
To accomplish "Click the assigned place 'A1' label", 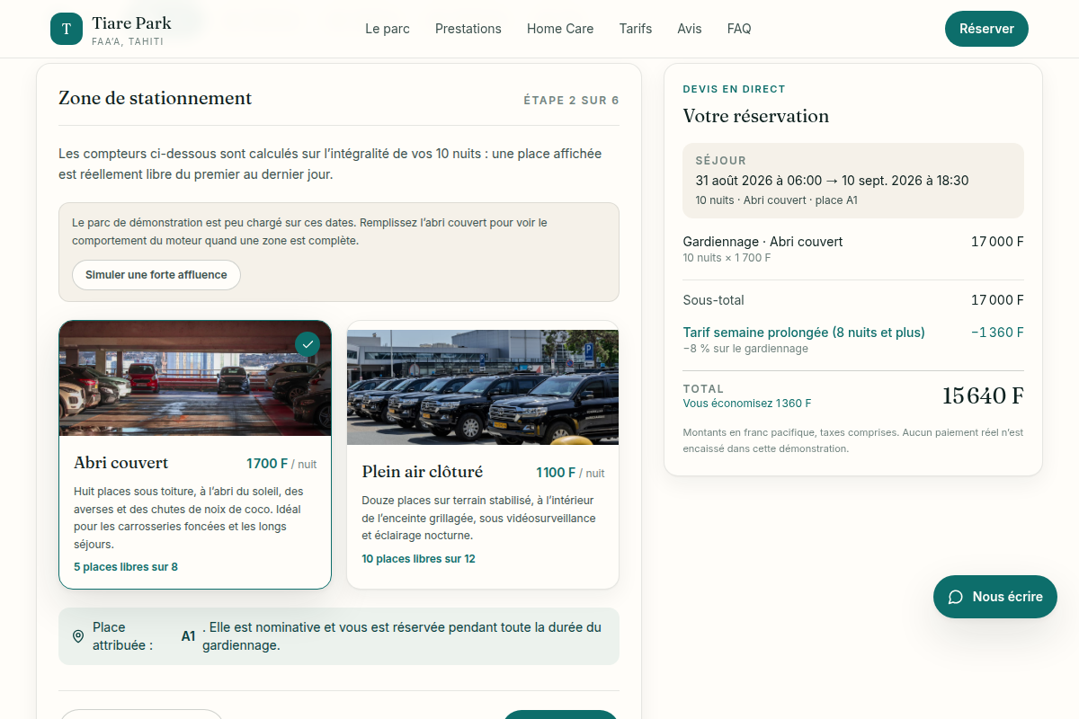I will pyautogui.click(x=188, y=636).
